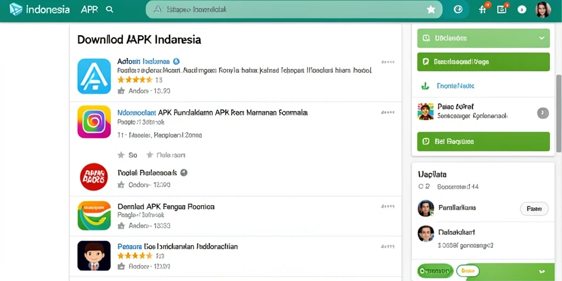Click the rating icon next to 'Andore - 10.90'
Image resolution: width=562 pixels, height=281 pixels.
[x=121, y=91]
